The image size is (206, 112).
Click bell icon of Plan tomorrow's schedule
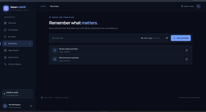coord(55,59)
